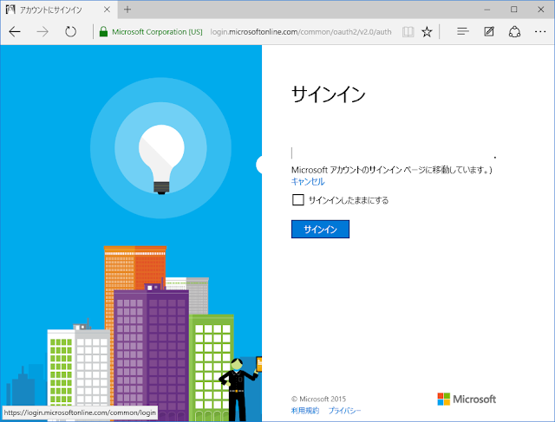
Task: Click the キャンセル link
Action: (x=308, y=181)
